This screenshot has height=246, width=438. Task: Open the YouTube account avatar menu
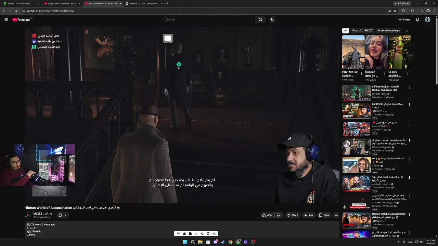point(427,19)
